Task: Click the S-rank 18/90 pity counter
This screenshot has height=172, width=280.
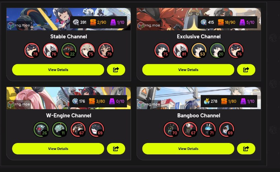Action: coord(227,22)
